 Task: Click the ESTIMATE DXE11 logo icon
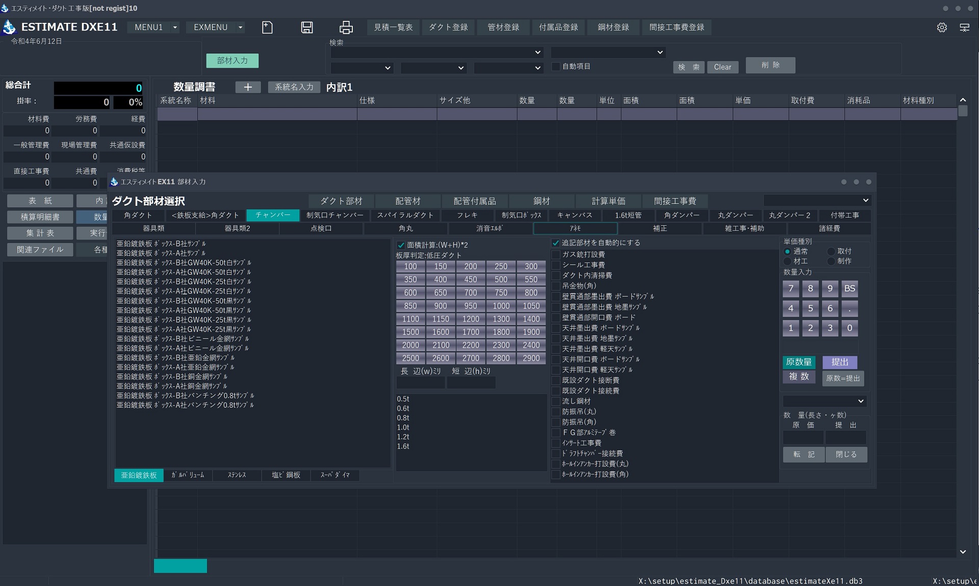pyautogui.click(x=9, y=27)
